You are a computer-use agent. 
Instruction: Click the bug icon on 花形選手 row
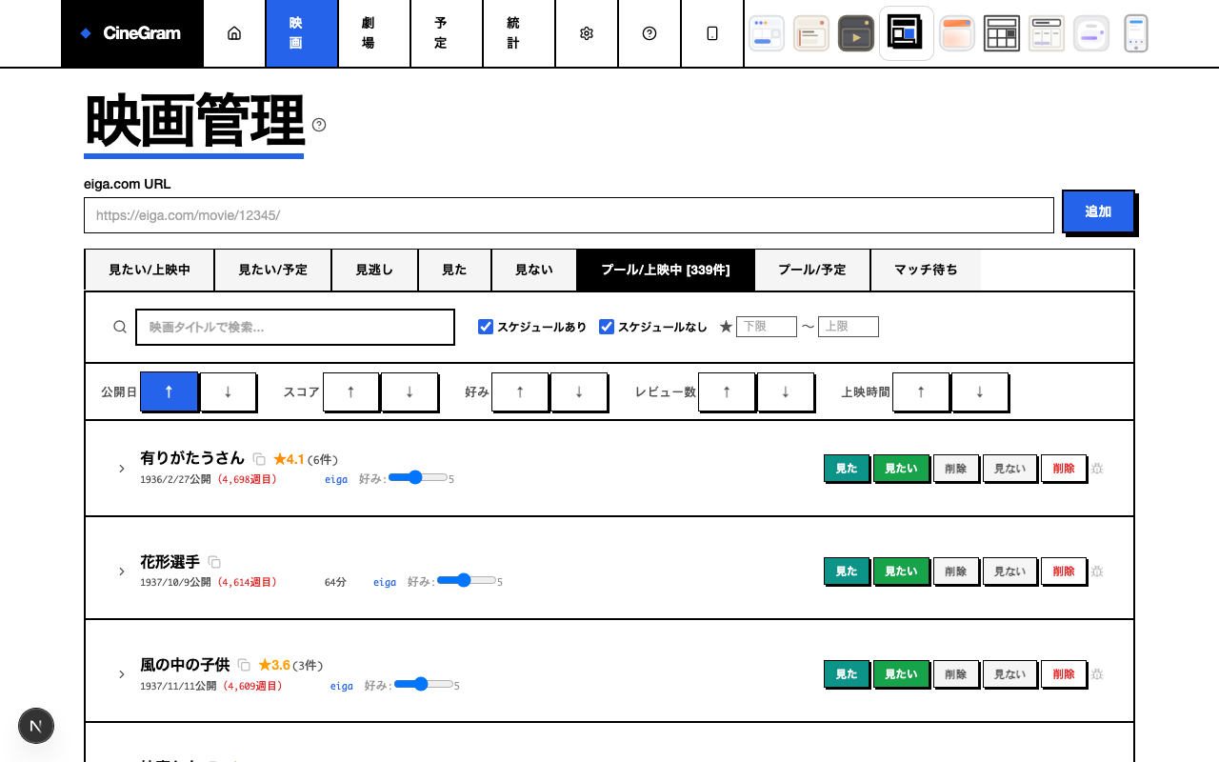pyautogui.click(x=1097, y=571)
